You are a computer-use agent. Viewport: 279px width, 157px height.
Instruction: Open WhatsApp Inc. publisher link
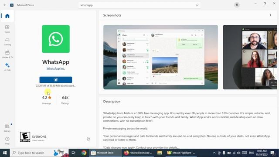coord(56,68)
